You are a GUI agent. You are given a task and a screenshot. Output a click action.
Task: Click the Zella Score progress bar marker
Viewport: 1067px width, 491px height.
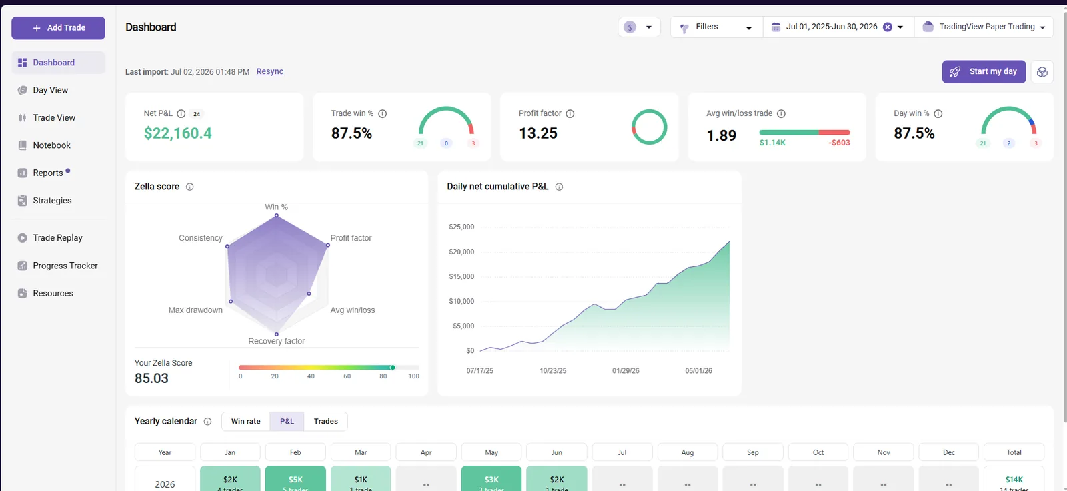click(x=393, y=368)
